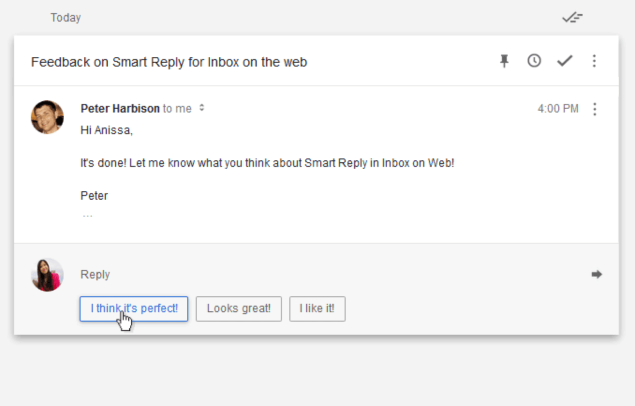Expand recipient details arrow after "to me"
Viewport: 635px width, 406px height.
point(202,108)
